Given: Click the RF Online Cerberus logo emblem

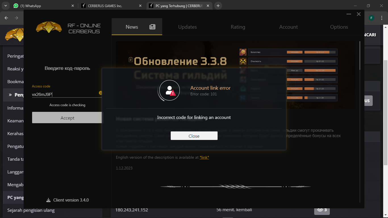Looking at the screenshot, I should [x=49, y=27].
